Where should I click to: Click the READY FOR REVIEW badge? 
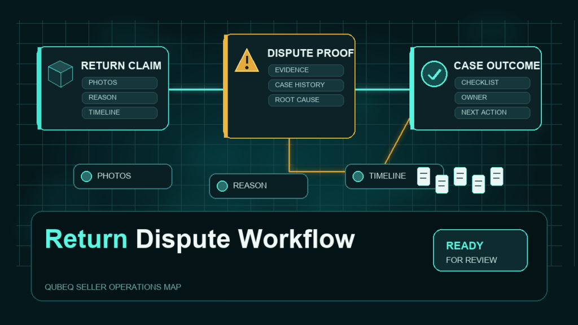coord(480,251)
